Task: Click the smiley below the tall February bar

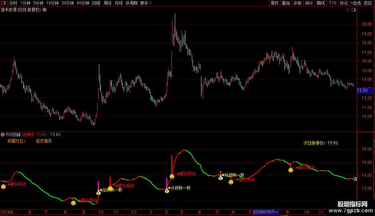Action: (x=172, y=176)
